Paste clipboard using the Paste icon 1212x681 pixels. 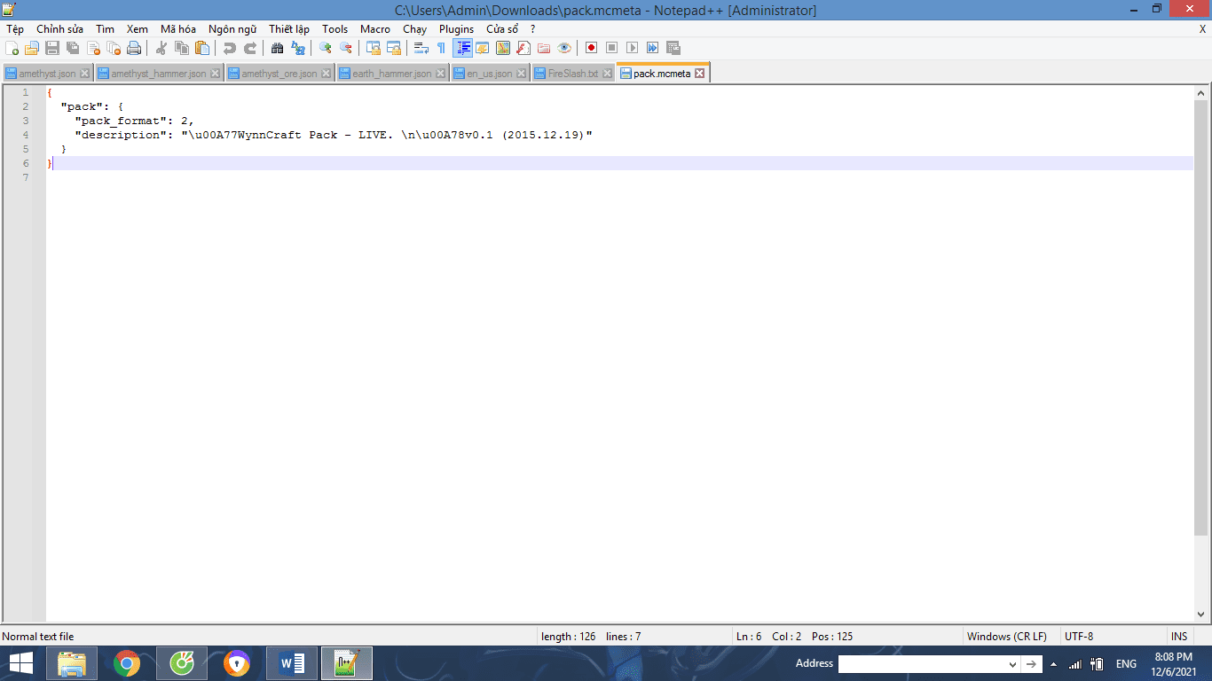click(x=202, y=48)
